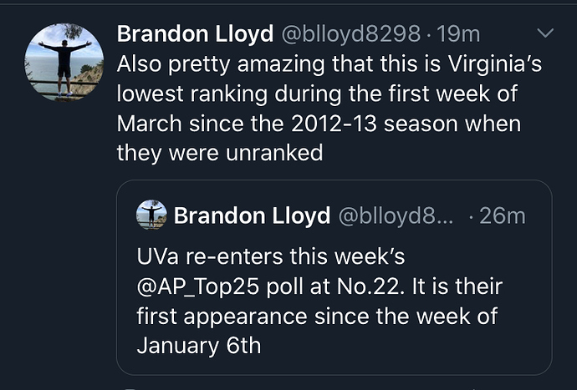
Task: Click 'Virginia's' in the main tweet
Action: [x=494, y=64]
